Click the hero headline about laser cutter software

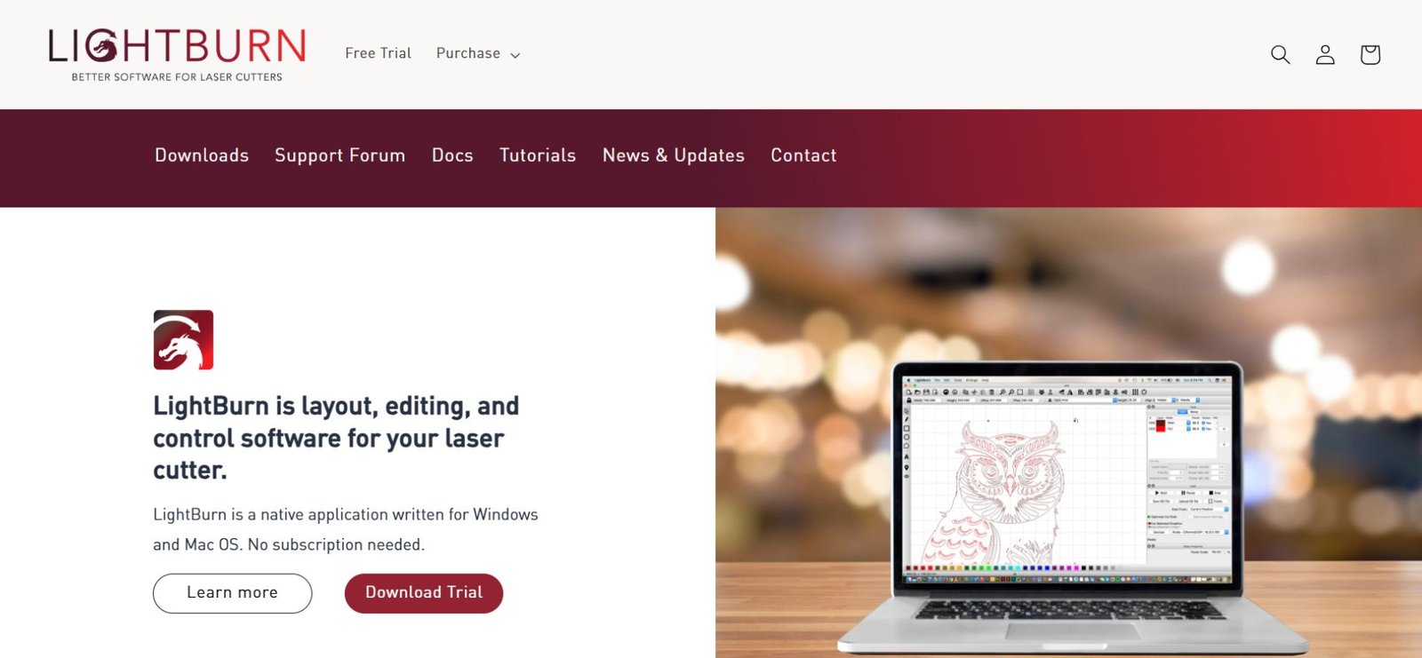tap(336, 438)
